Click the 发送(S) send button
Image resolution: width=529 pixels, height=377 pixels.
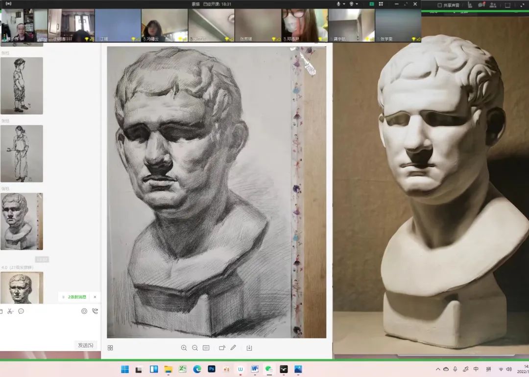pyautogui.click(x=85, y=345)
